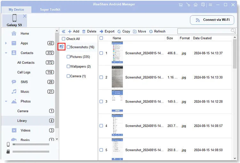Click the Connect via Wi-Fi button

click(x=212, y=20)
